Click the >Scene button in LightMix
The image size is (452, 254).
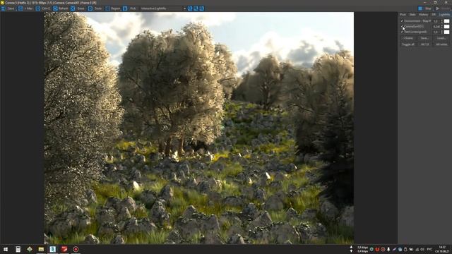tap(408, 38)
